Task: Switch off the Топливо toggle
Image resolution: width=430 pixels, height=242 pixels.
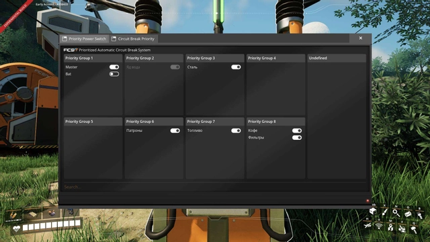Action: coord(236,130)
